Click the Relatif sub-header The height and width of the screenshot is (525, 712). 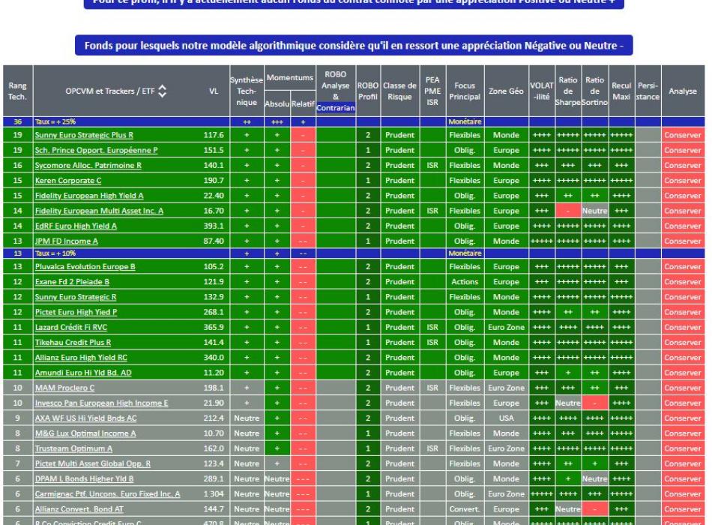point(303,103)
